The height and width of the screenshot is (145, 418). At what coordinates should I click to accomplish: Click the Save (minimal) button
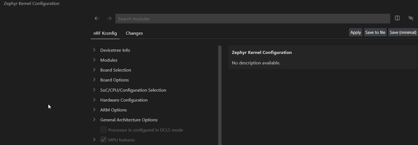tap(403, 32)
